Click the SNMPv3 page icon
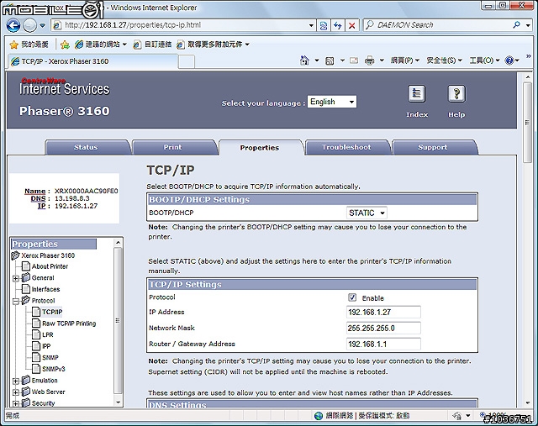Viewport: 538px width, 426px height. (36, 369)
